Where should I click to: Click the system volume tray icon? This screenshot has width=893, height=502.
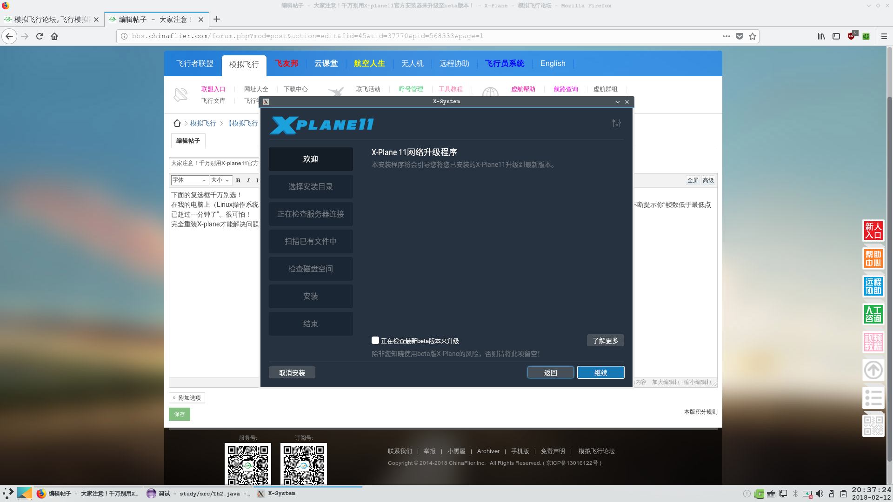tap(820, 494)
